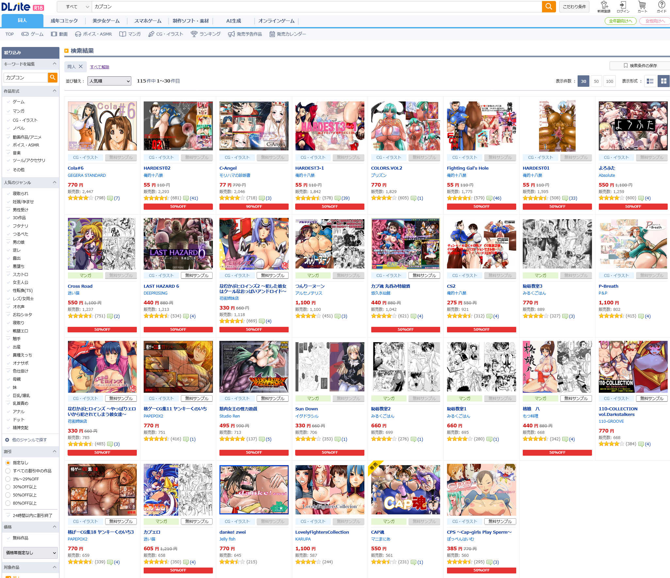Open the 成年コミック tab
Viewport: 670px width, 578px height.
pos(64,21)
